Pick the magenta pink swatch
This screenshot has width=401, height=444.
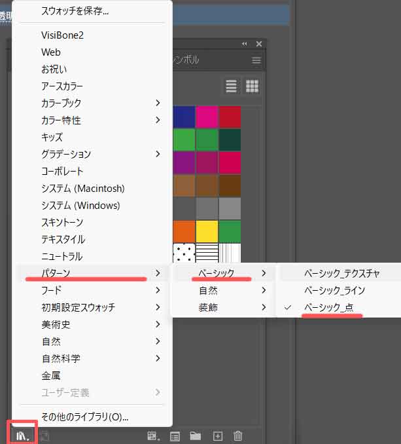tap(207, 117)
